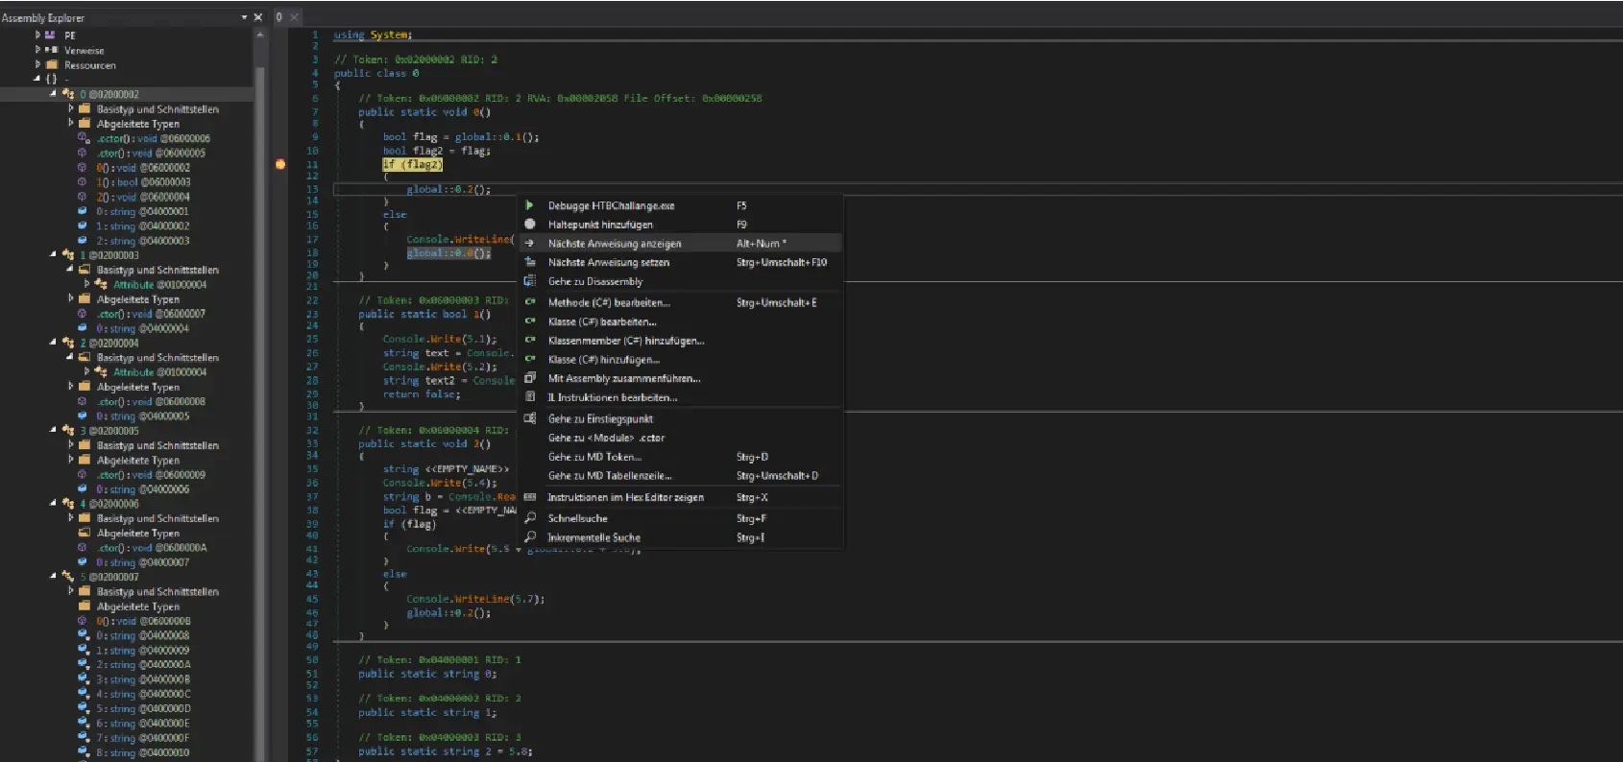
Task: Expand the PE node in Assembly Explorer
Action: pos(37,35)
